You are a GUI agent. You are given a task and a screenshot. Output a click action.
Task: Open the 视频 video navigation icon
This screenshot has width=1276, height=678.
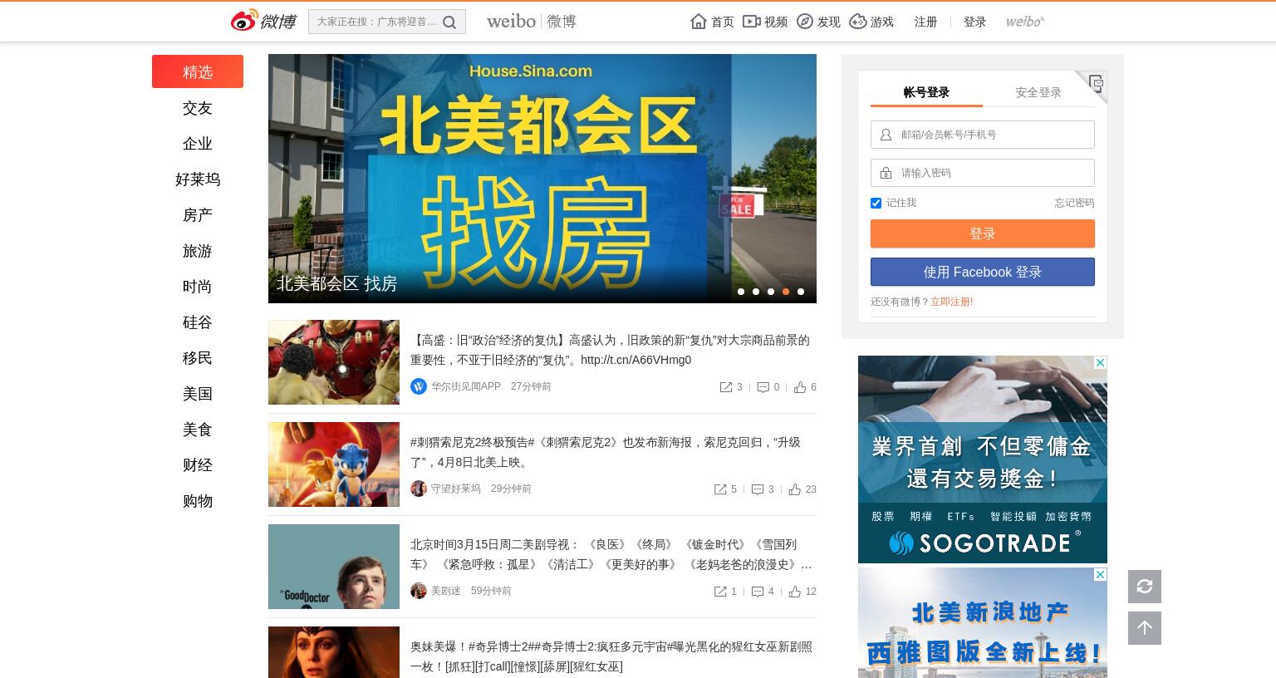(x=751, y=22)
